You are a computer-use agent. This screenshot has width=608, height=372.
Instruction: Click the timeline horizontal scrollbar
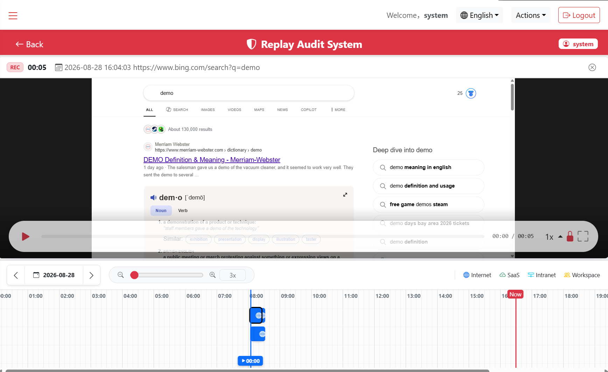click(247, 371)
